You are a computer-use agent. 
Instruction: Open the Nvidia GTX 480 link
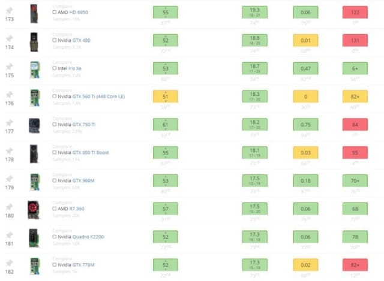coord(74,40)
